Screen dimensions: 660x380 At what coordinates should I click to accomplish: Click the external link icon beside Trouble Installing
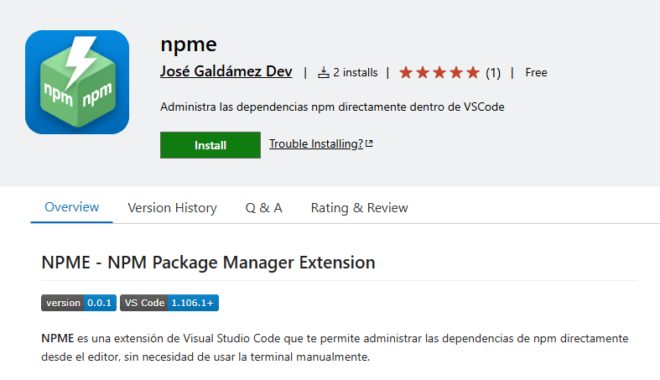click(369, 144)
